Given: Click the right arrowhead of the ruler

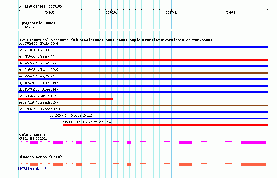Looking at the screenshot, I should coord(267,10).
